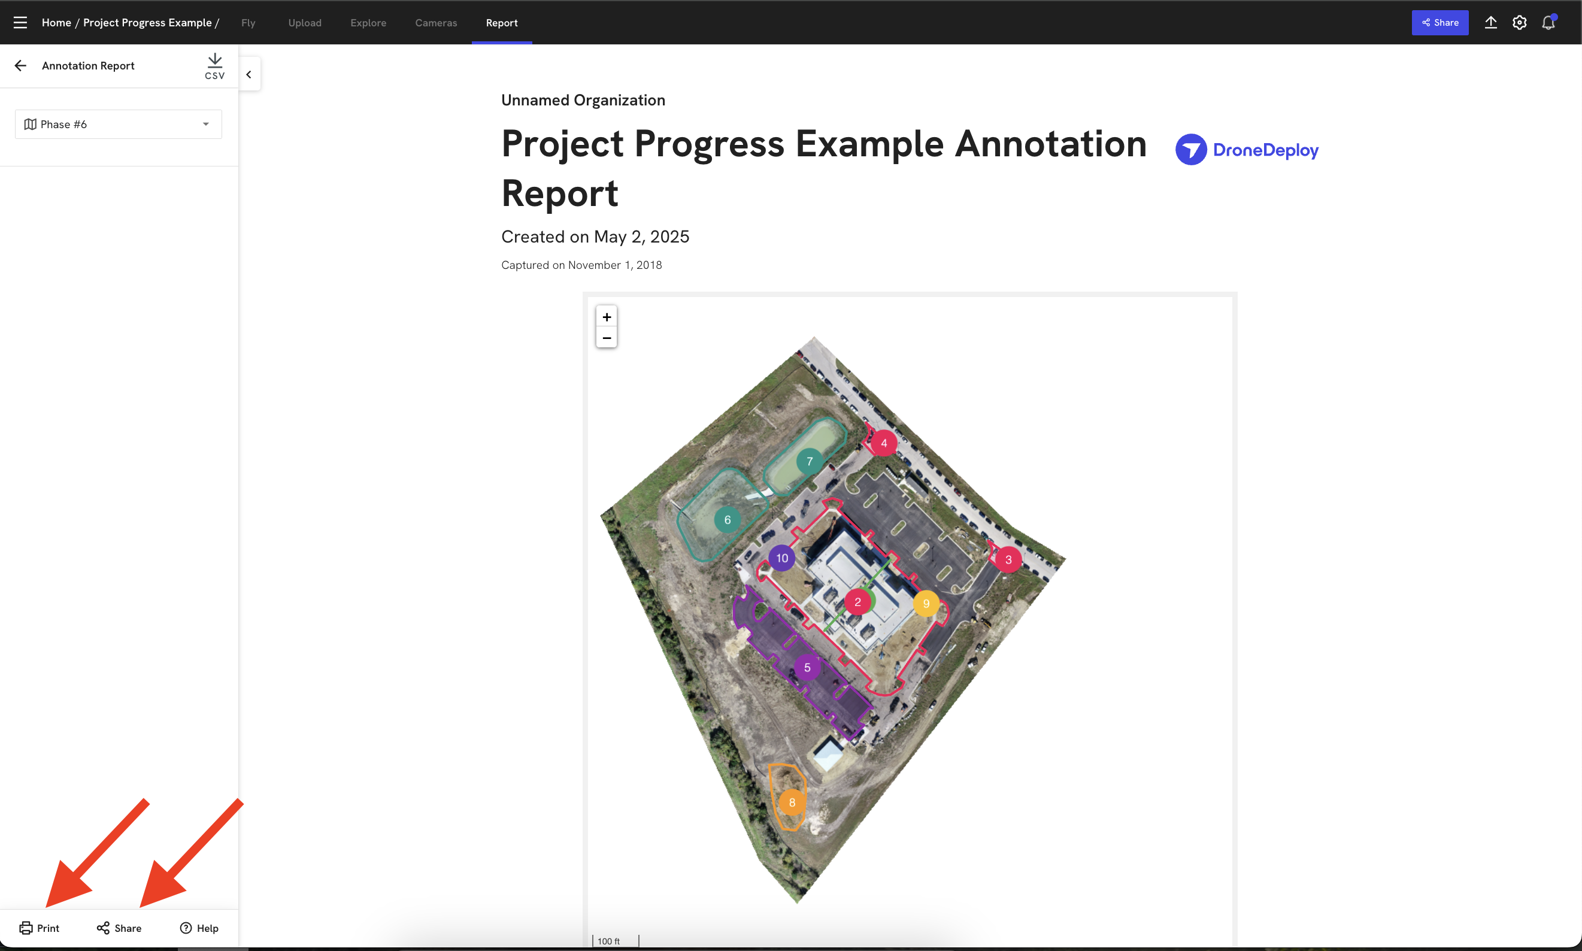
Task: Zoom out on the map
Action: pyautogui.click(x=606, y=338)
